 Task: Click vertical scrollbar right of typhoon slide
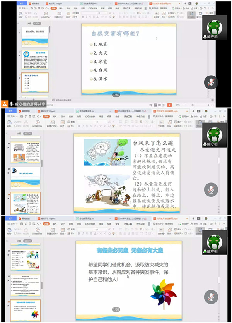point(219,160)
